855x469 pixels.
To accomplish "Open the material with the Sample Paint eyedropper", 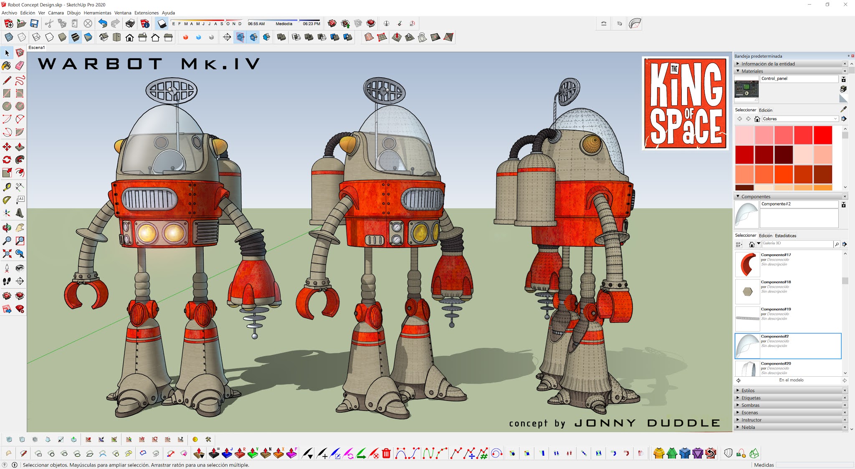I will point(845,109).
